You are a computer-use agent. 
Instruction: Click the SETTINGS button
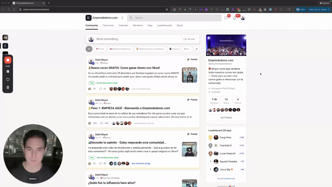pos(226,118)
